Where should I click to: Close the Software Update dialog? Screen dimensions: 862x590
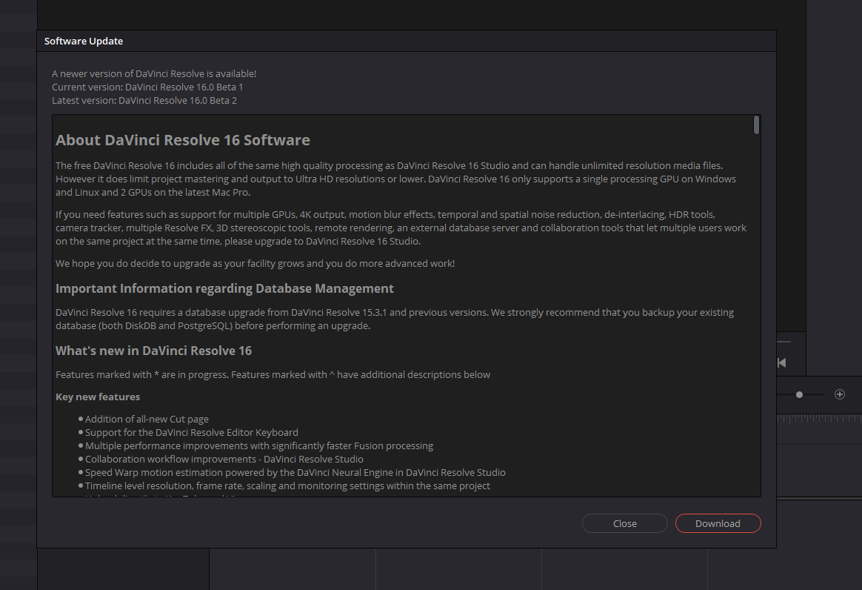pos(624,523)
